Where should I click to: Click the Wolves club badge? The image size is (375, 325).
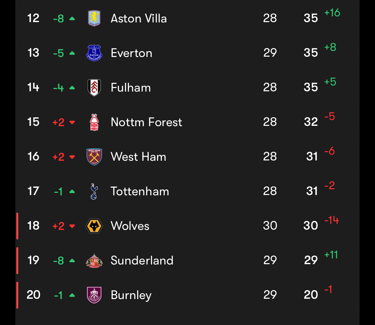pyautogui.click(x=94, y=226)
